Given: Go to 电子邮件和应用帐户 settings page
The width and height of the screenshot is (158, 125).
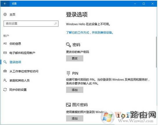Looking at the screenshot, I should coord(22,53).
